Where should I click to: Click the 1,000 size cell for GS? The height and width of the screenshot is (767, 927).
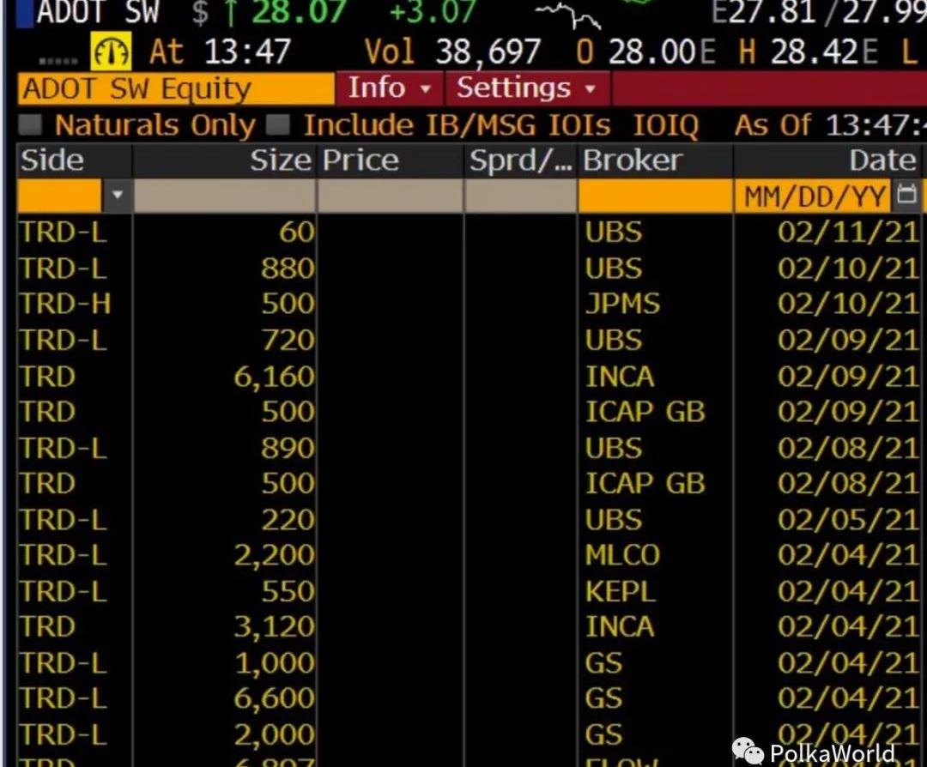pyautogui.click(x=275, y=663)
